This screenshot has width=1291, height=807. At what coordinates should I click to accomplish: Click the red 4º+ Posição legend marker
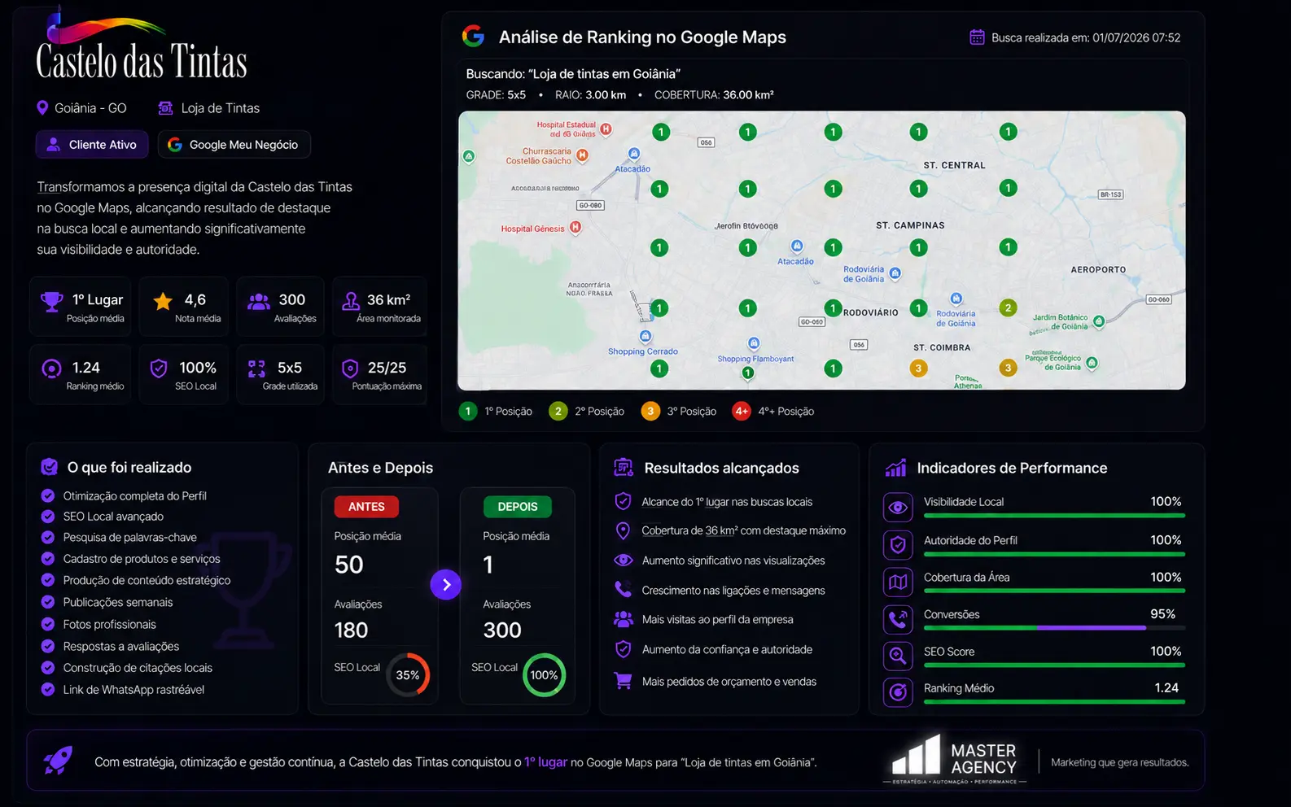(x=742, y=411)
